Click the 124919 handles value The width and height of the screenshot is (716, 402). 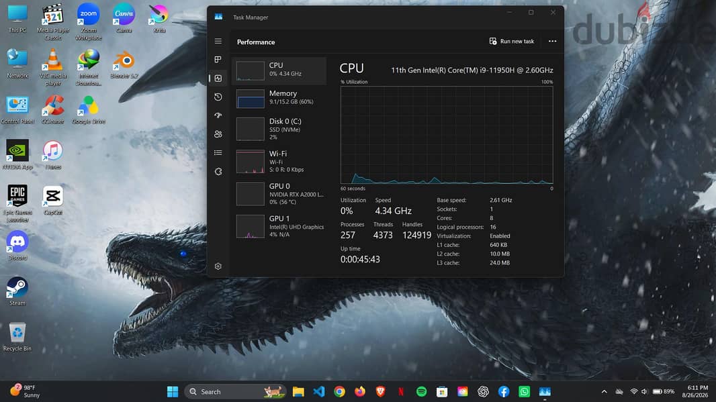click(x=416, y=235)
